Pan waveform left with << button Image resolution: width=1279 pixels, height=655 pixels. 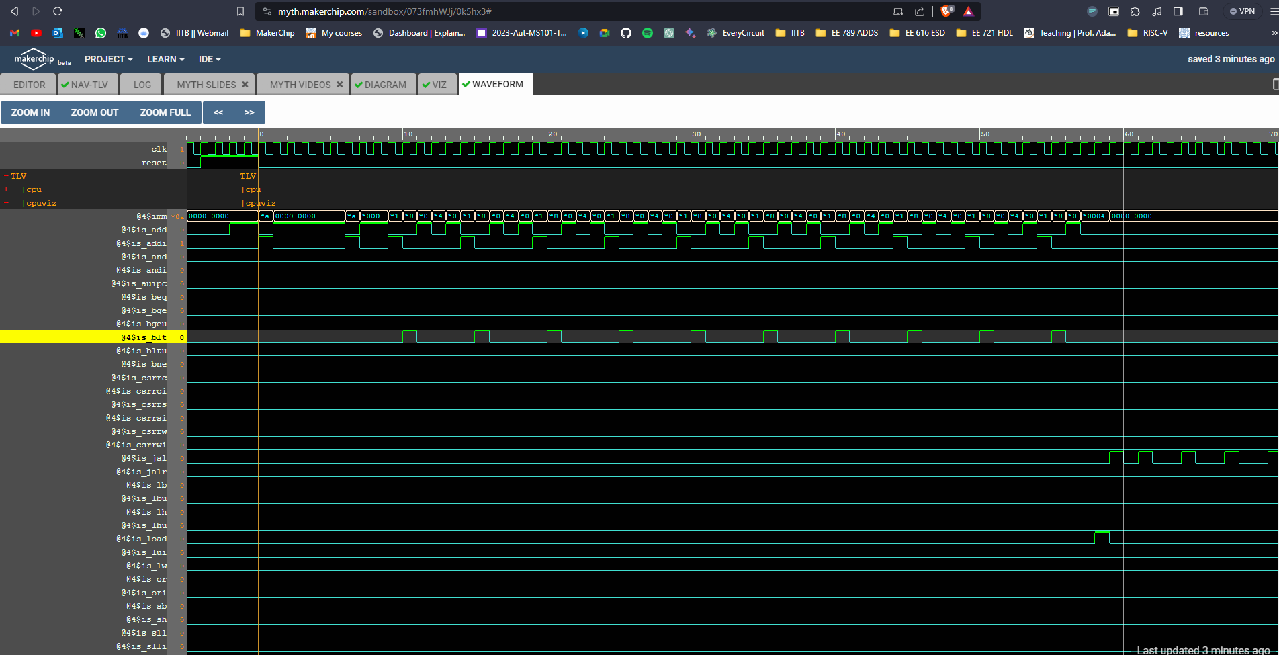tap(218, 112)
